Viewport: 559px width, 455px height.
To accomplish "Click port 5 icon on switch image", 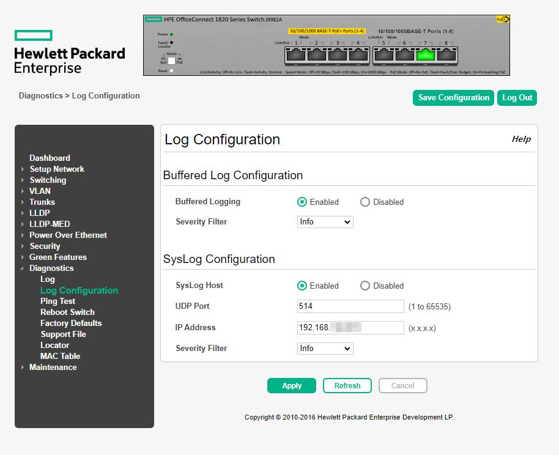I will click(384, 55).
